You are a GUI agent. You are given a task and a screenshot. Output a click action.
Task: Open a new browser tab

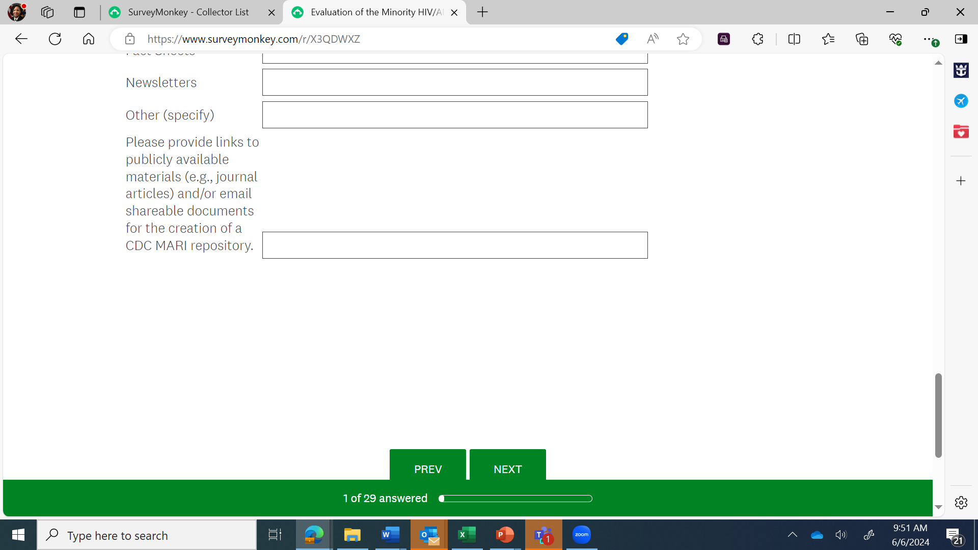(482, 12)
